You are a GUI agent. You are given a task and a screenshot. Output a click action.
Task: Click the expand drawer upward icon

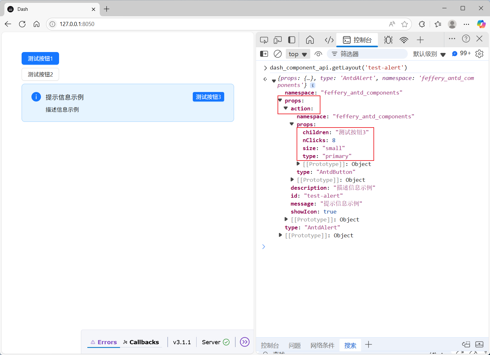pos(479,345)
